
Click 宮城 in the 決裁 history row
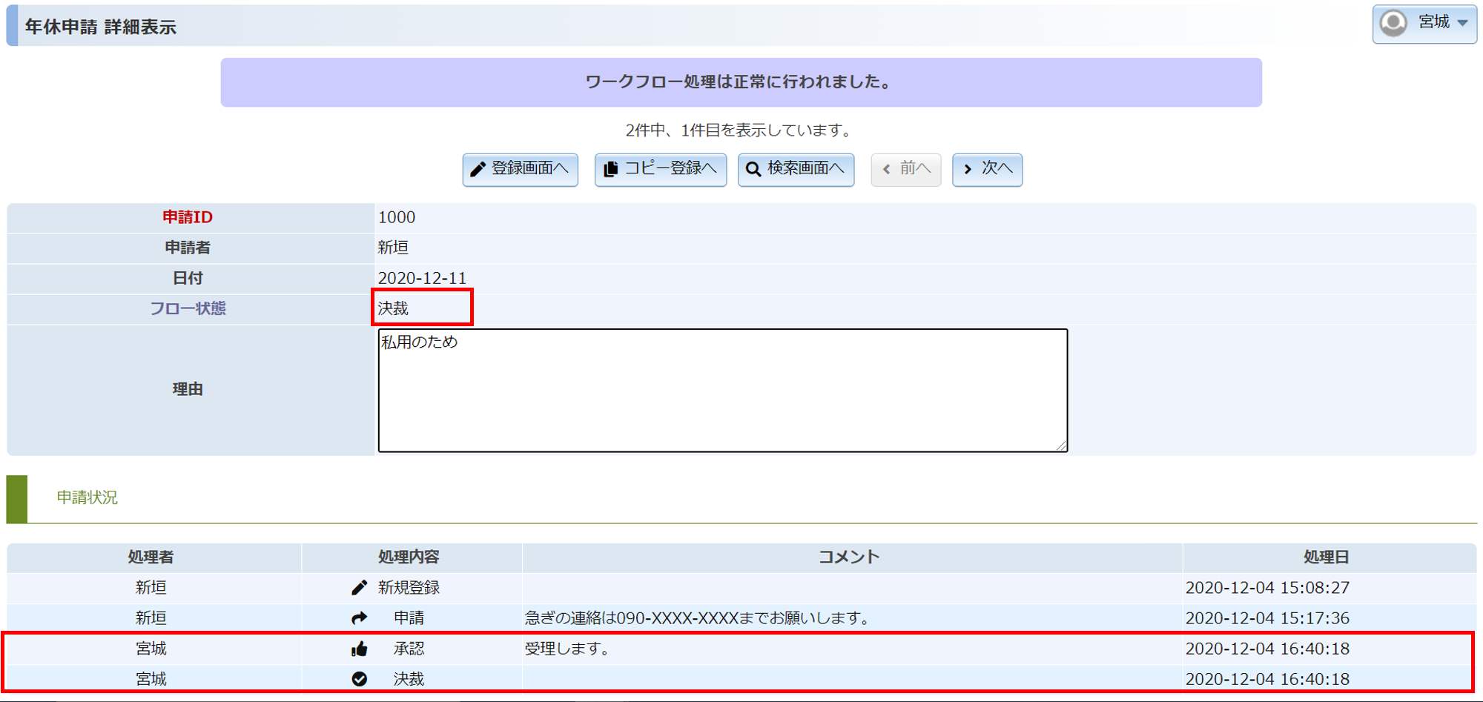pyautogui.click(x=151, y=679)
